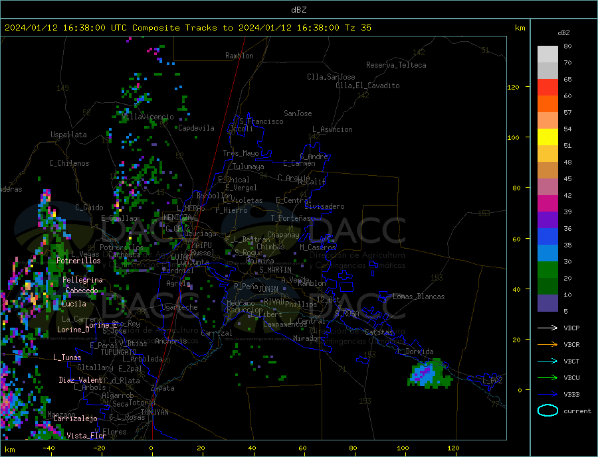Click the C_Chilenos map label
Image resolution: width=598 pixels, height=457 pixels.
pos(69,163)
